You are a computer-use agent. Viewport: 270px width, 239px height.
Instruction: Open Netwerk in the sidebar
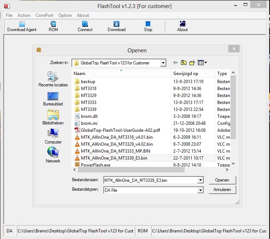coord(53,155)
